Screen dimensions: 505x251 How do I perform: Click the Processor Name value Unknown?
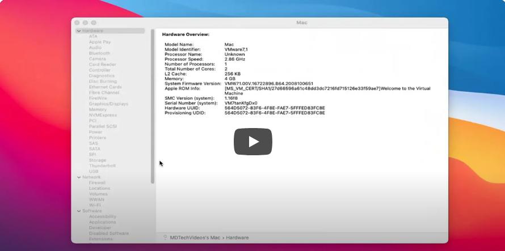(x=234, y=54)
